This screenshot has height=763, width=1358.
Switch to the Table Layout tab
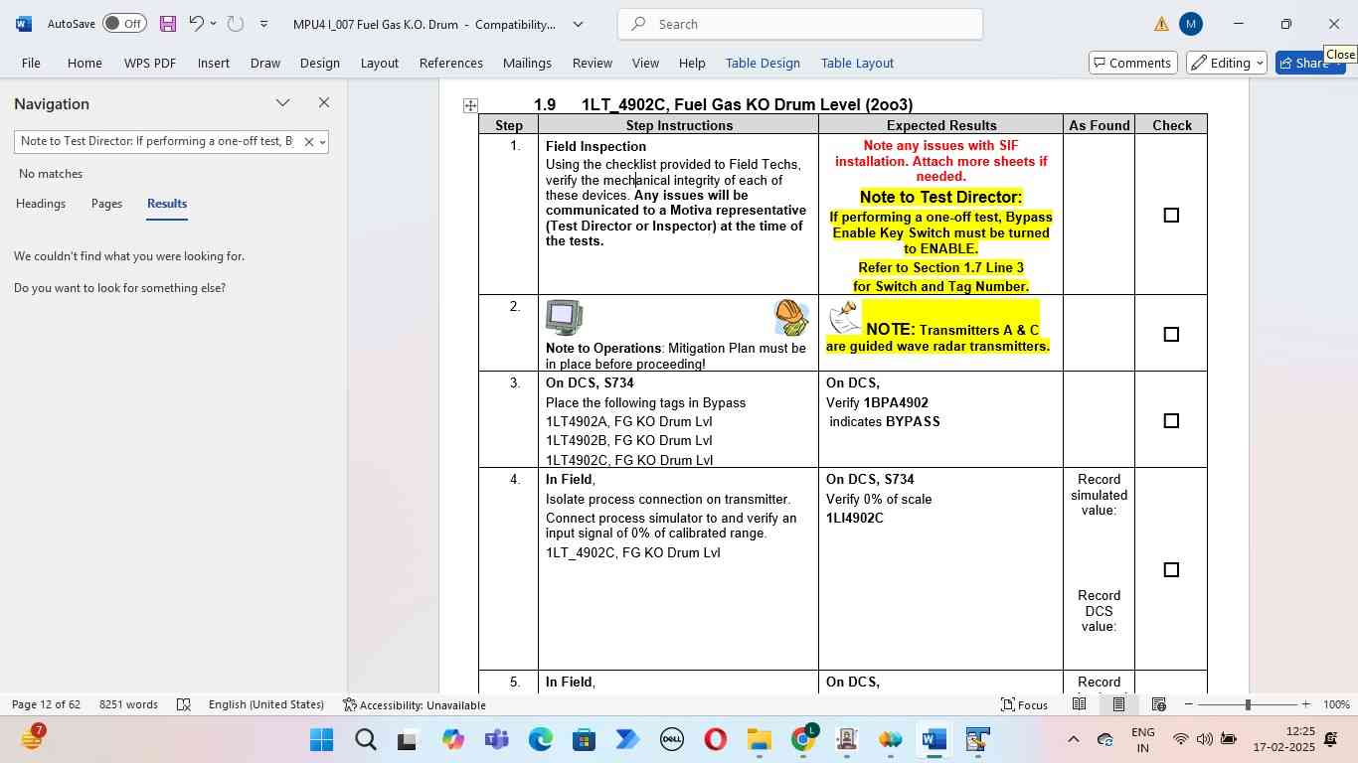tap(857, 63)
